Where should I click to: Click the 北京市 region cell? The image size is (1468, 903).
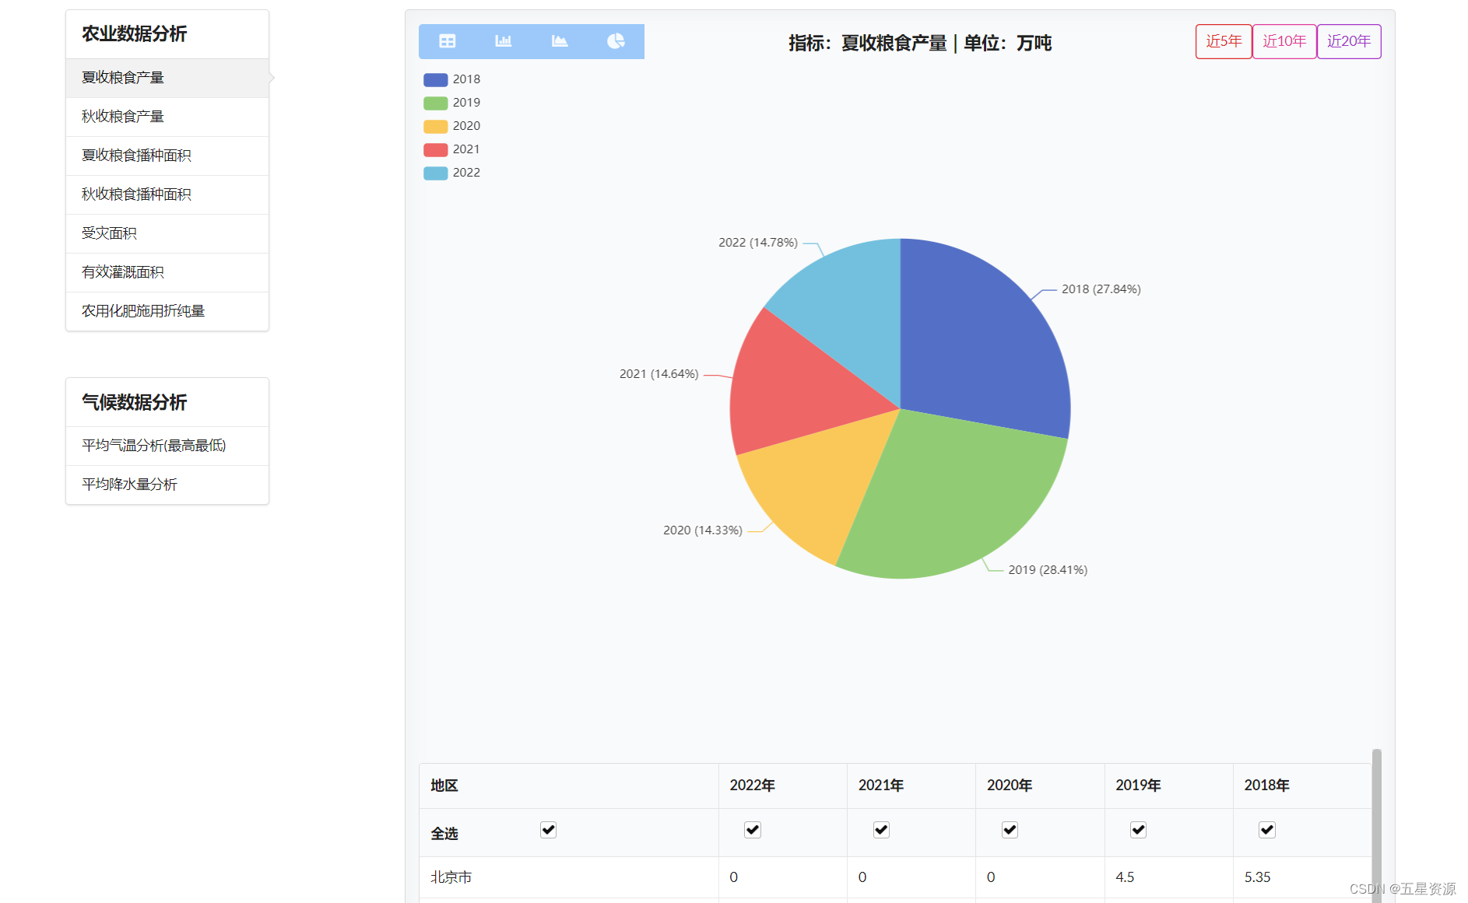pyautogui.click(x=568, y=877)
